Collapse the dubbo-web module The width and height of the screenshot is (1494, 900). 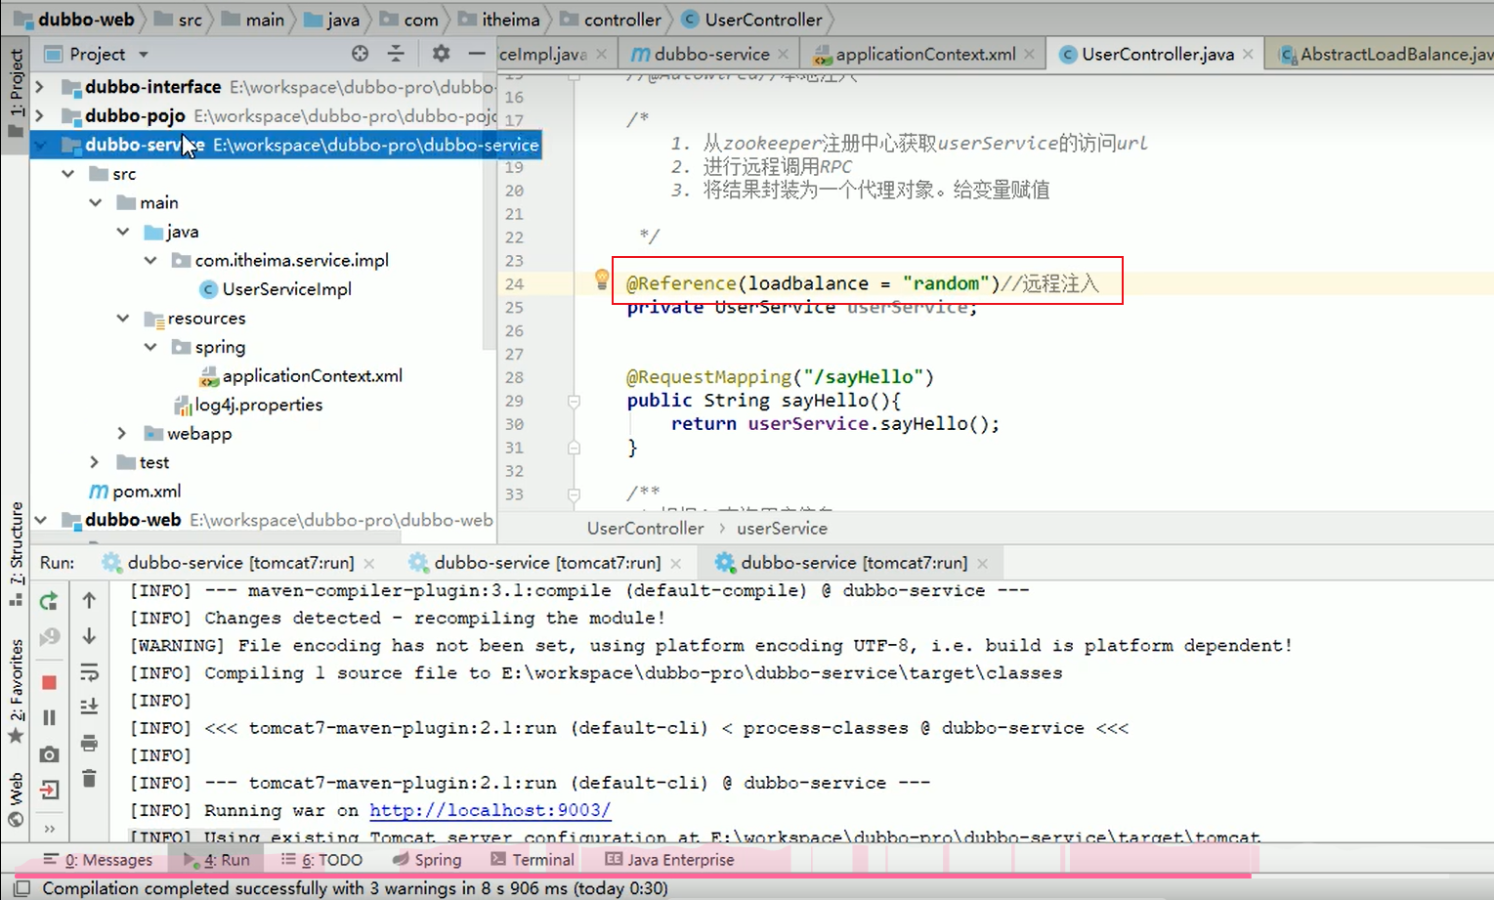point(40,520)
